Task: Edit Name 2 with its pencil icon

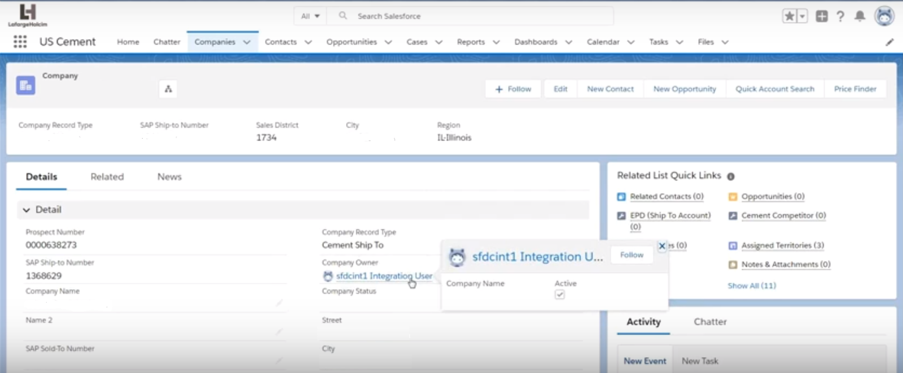Action: coord(279,332)
